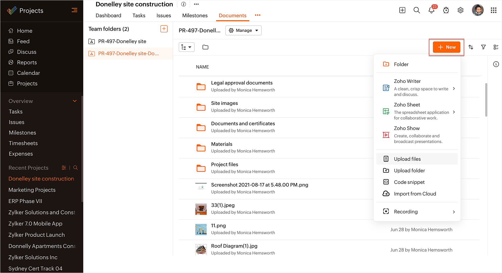The width and height of the screenshot is (502, 273).
Task: Expand the tree view dropdown
Action: pyautogui.click(x=186, y=47)
